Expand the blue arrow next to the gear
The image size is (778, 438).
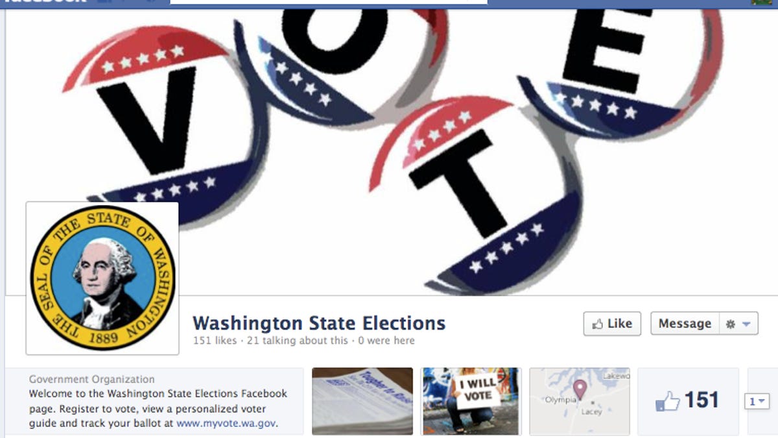(x=746, y=324)
